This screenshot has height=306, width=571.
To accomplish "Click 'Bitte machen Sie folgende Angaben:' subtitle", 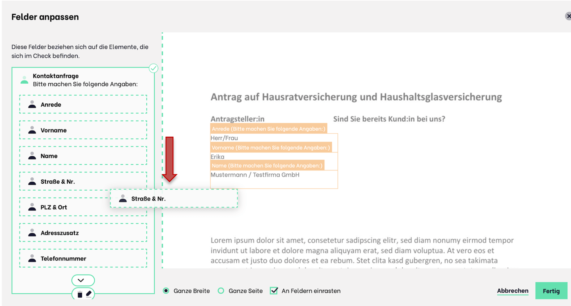I will tap(85, 84).
